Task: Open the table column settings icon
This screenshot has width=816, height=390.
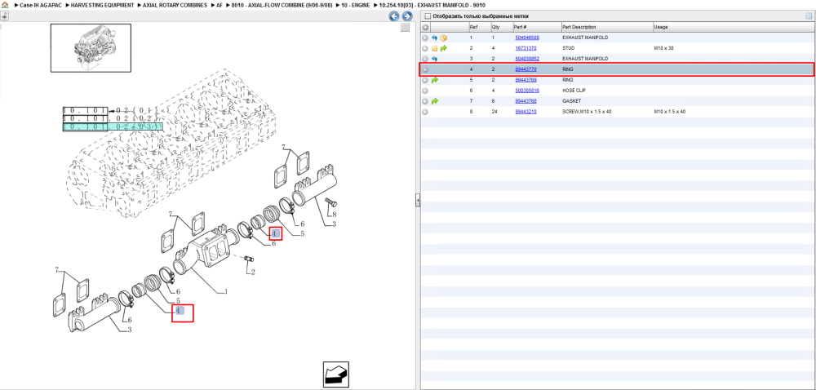Action: point(809,16)
